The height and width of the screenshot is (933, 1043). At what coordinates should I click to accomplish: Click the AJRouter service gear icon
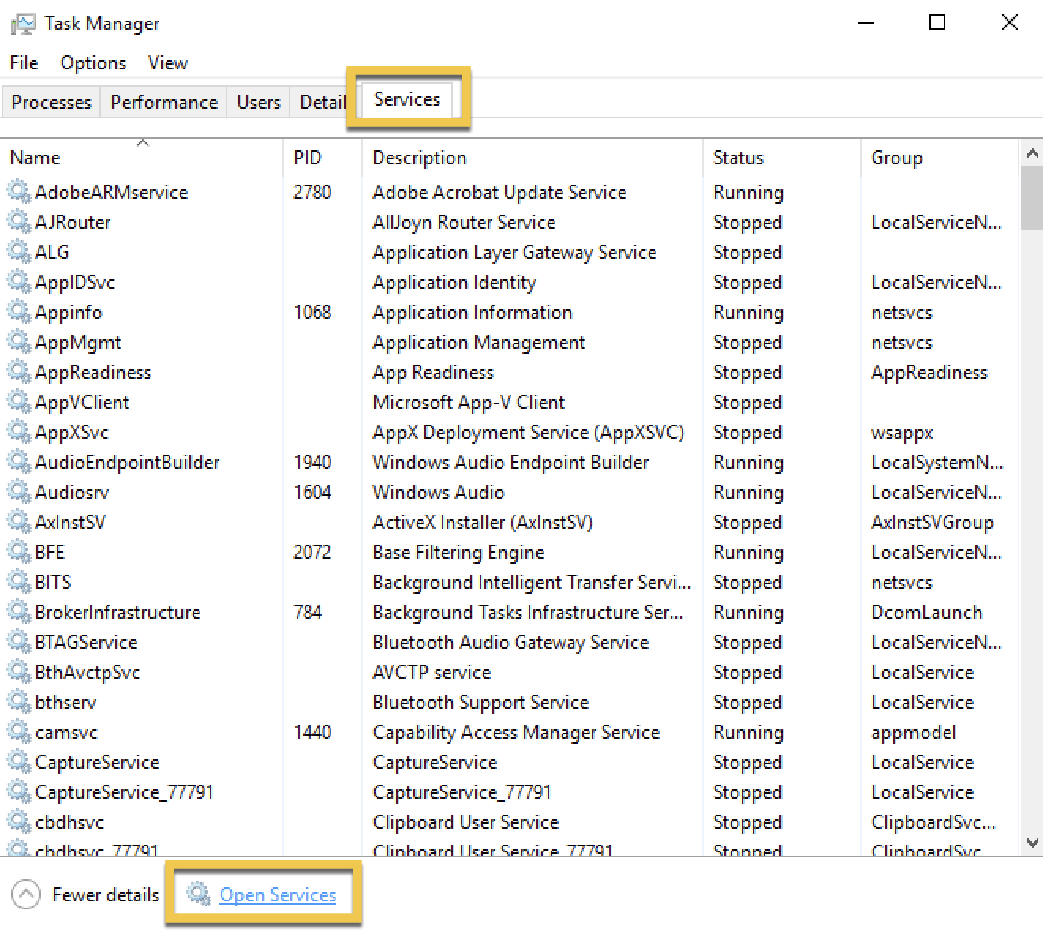[x=19, y=222]
